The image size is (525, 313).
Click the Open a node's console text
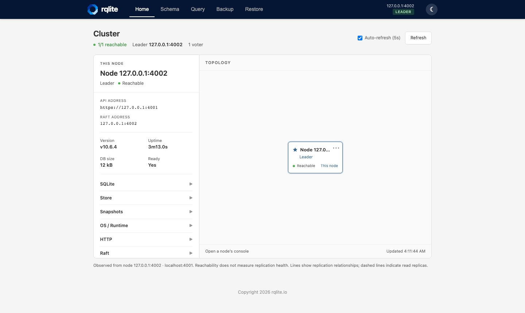[x=227, y=251]
